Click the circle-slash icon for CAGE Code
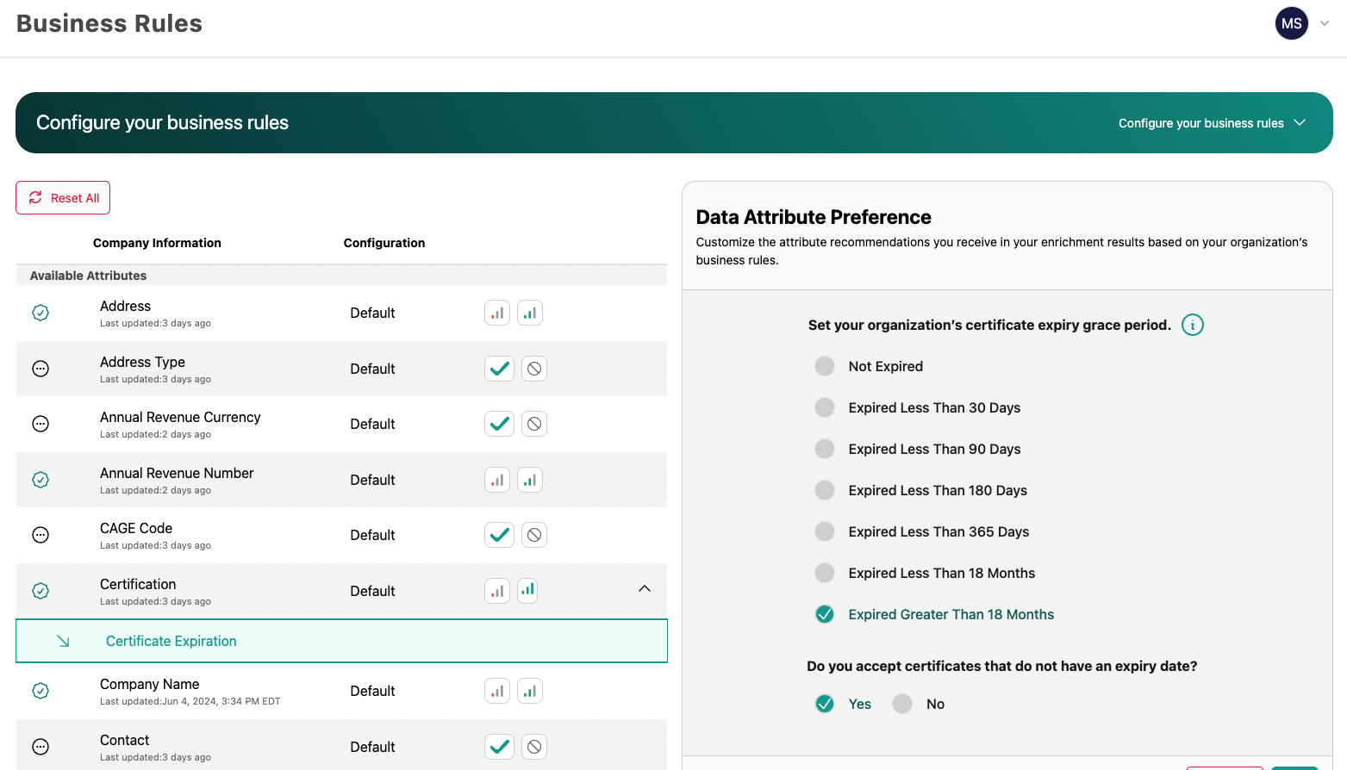 coord(534,535)
